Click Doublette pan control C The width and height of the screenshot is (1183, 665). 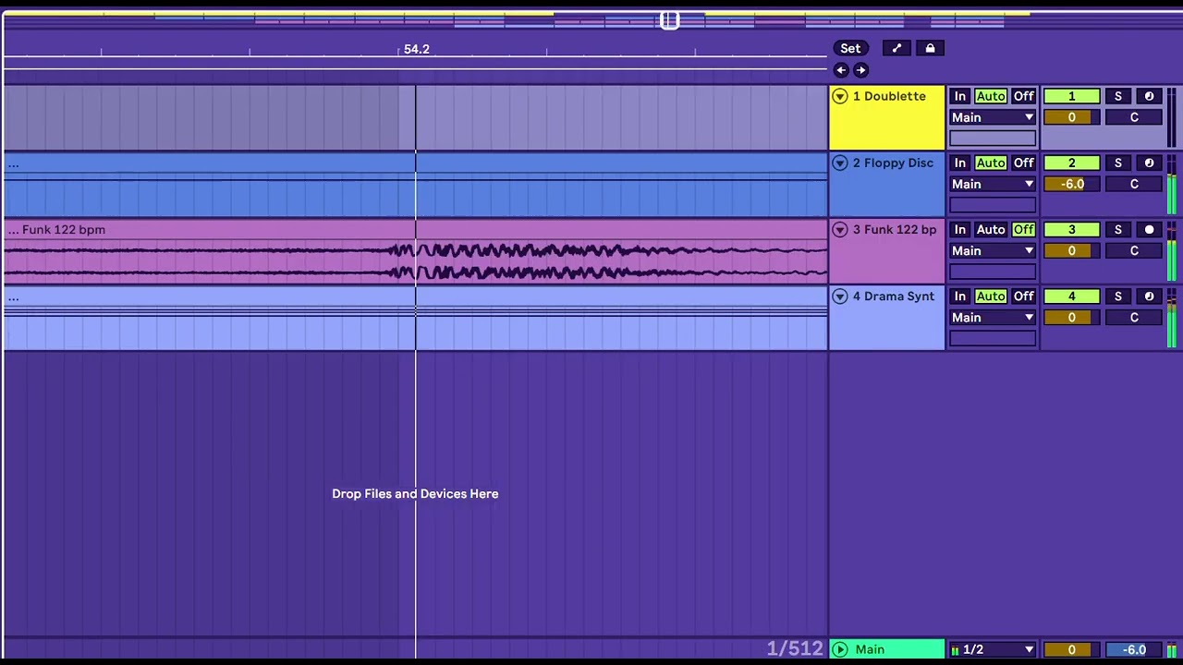[x=1134, y=117]
